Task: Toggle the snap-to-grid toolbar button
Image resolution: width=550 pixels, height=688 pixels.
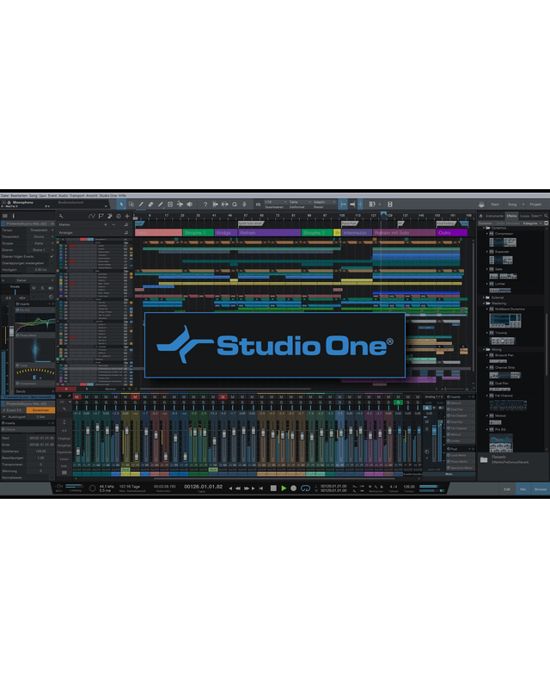Action: click(343, 205)
